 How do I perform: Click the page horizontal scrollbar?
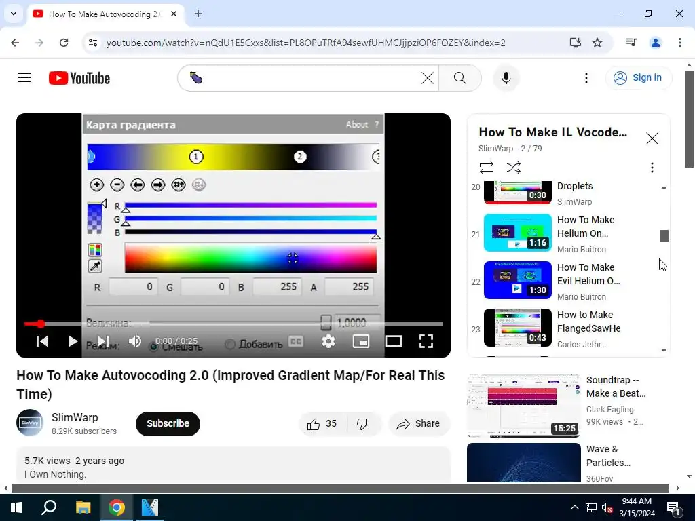(x=339, y=488)
